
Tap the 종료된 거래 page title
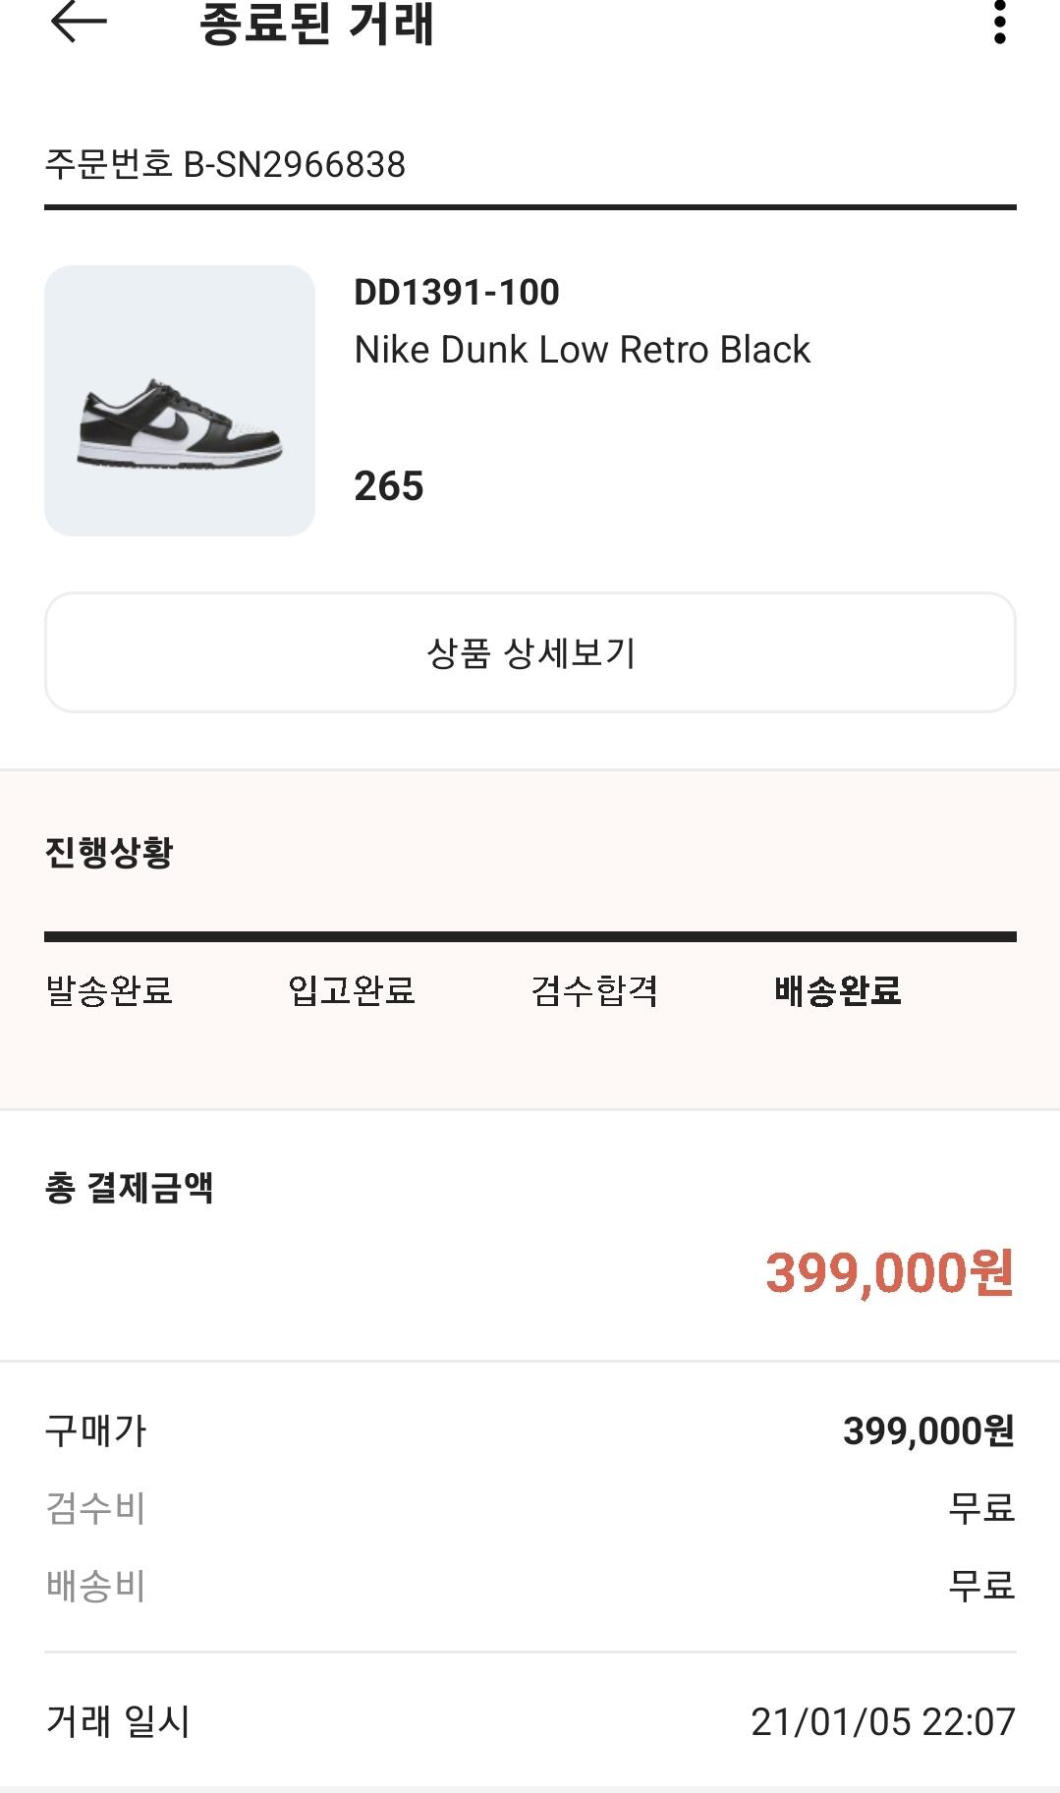316,25
